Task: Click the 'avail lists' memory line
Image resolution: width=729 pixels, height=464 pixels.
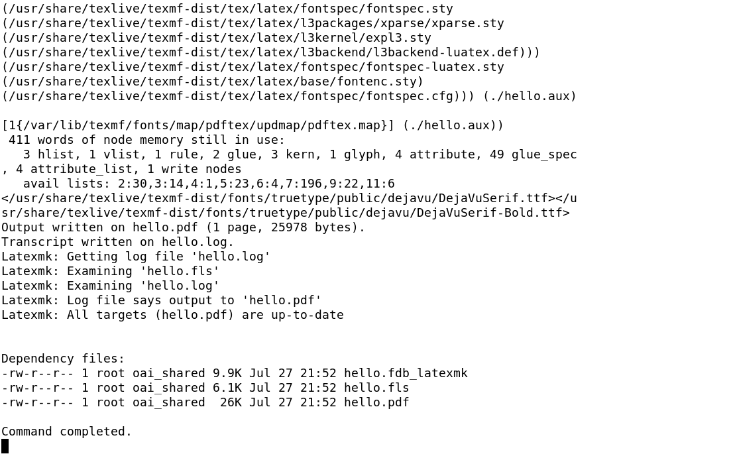Action: (209, 184)
